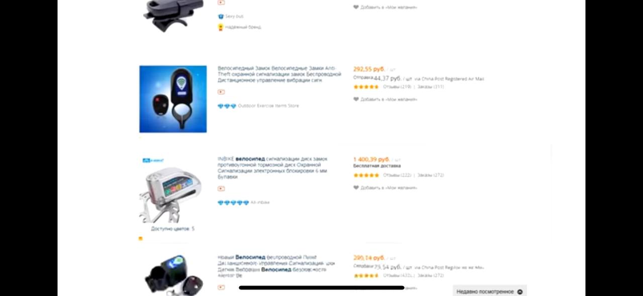
Task: Open Заказы (311) orders link
Action: 431,87
